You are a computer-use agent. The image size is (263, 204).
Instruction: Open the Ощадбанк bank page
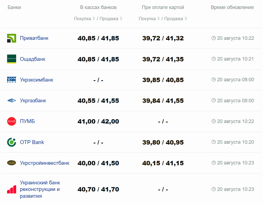pyautogui.click(x=33, y=59)
